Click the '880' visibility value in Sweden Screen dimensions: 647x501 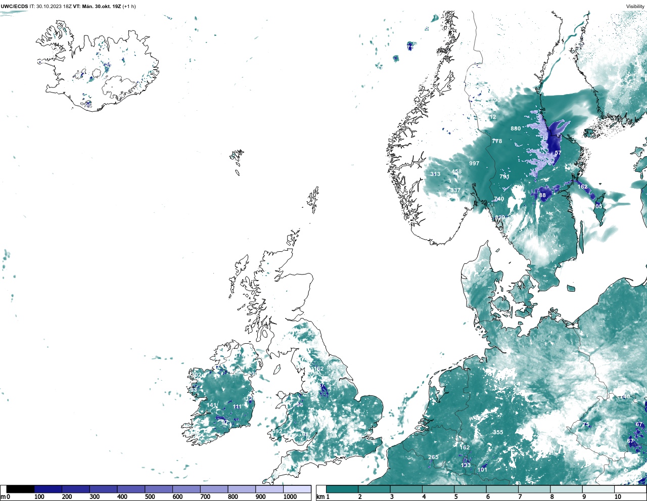click(516, 128)
